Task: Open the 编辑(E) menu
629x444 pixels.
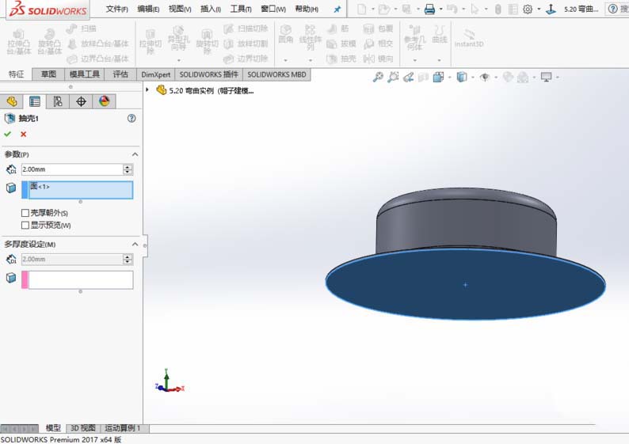Action: 148,9
